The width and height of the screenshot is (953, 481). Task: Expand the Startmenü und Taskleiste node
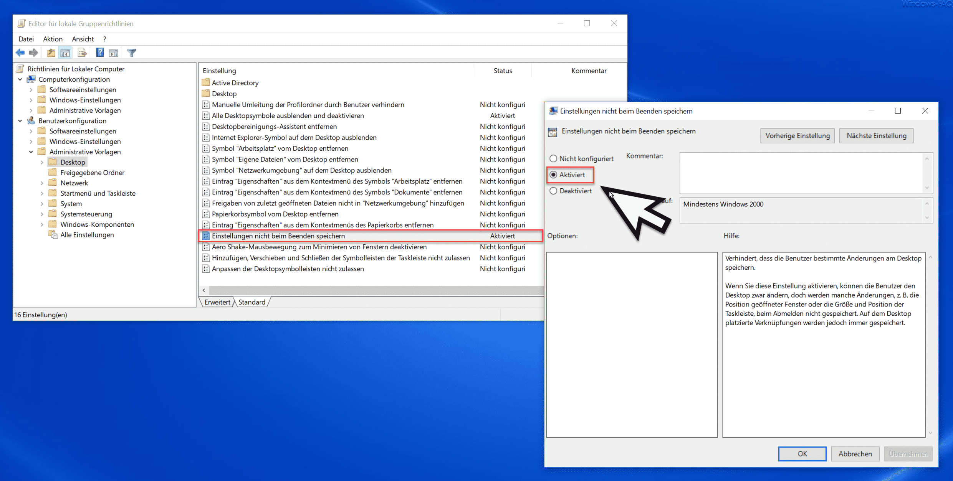42,193
